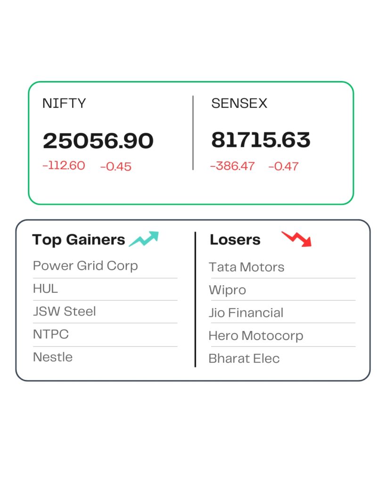
Task: Click the red downward arrow beside Losers
Action: 297,239
